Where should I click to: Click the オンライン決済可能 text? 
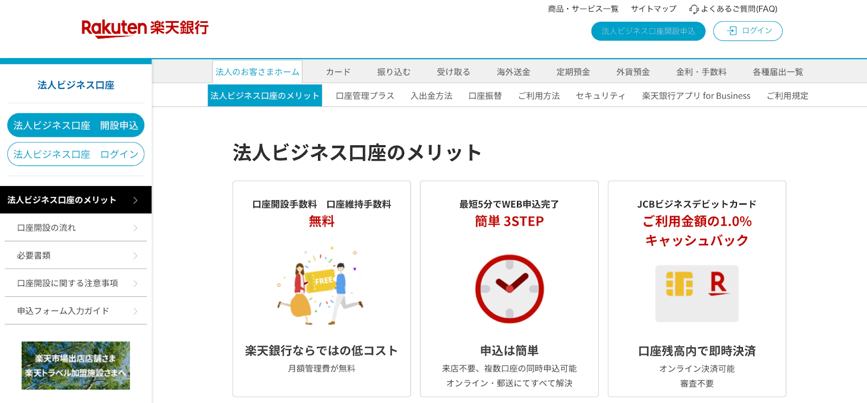click(697, 368)
